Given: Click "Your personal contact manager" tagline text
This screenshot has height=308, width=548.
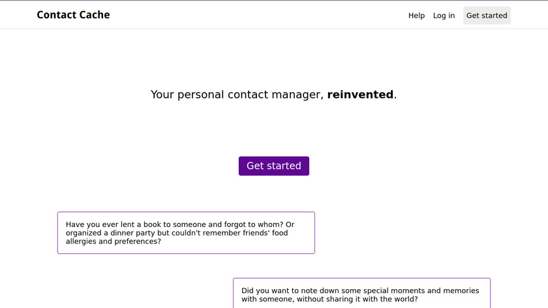Looking at the screenshot, I should point(237,95).
